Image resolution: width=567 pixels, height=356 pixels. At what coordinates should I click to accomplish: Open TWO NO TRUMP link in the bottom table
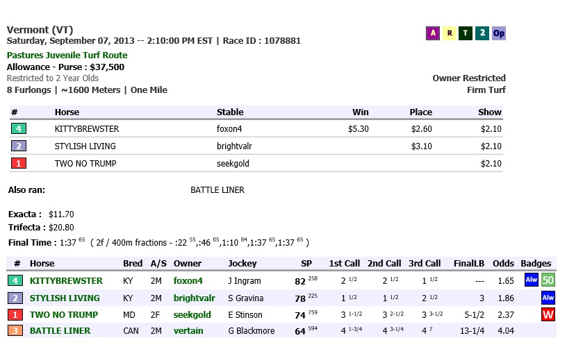click(x=64, y=314)
